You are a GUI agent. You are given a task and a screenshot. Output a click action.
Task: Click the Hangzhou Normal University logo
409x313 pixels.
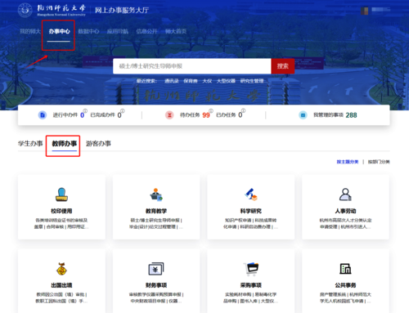coord(52,10)
